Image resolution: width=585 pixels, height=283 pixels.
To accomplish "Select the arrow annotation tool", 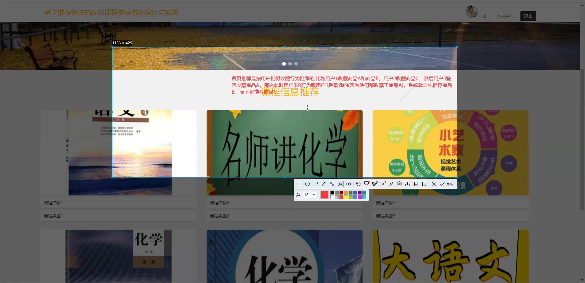I will click(316, 184).
